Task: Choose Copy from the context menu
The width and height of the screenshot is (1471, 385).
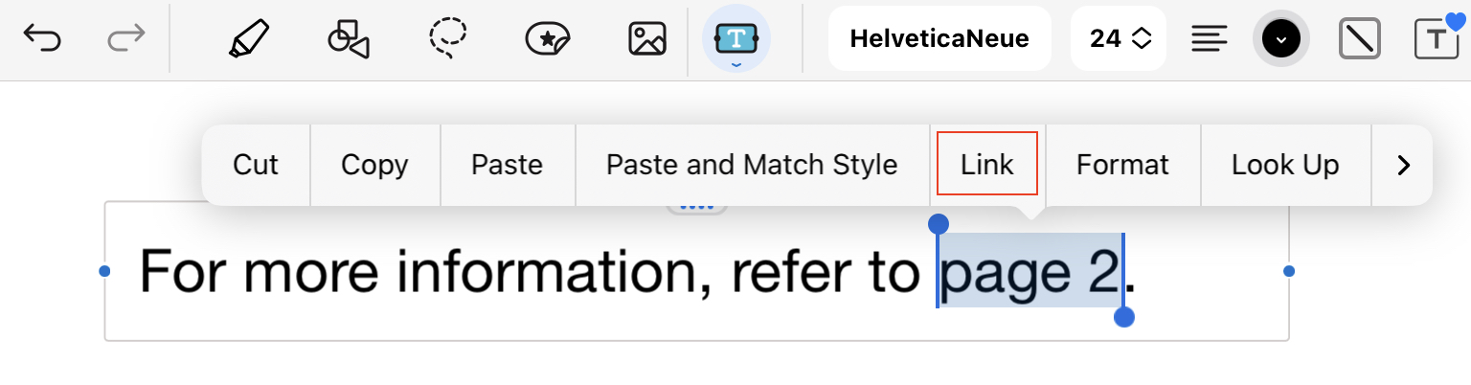Action: point(374,165)
